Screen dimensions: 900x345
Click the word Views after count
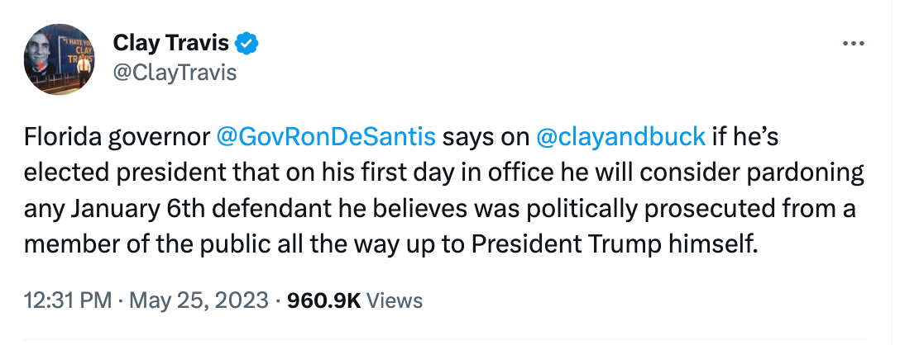(395, 300)
